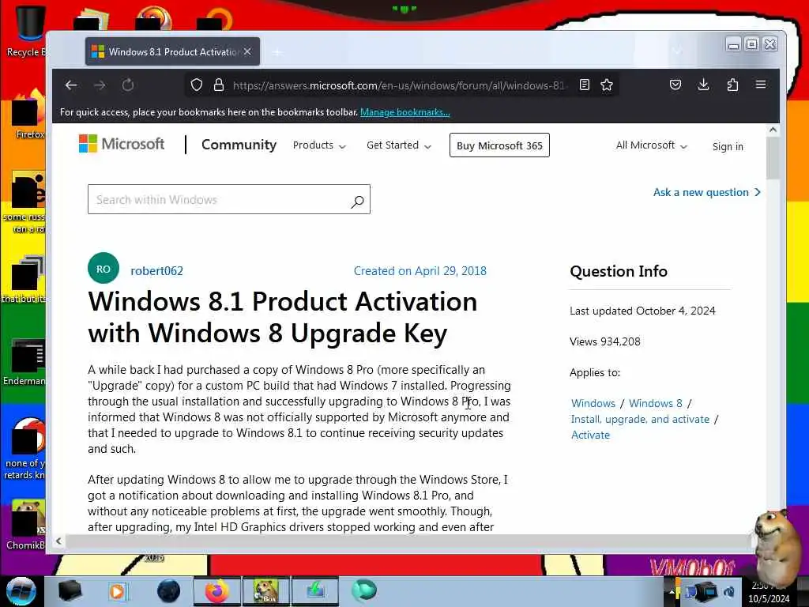809x607 pixels.
Task: Click the horizontal scrollbar left arrow
Action: (58, 541)
